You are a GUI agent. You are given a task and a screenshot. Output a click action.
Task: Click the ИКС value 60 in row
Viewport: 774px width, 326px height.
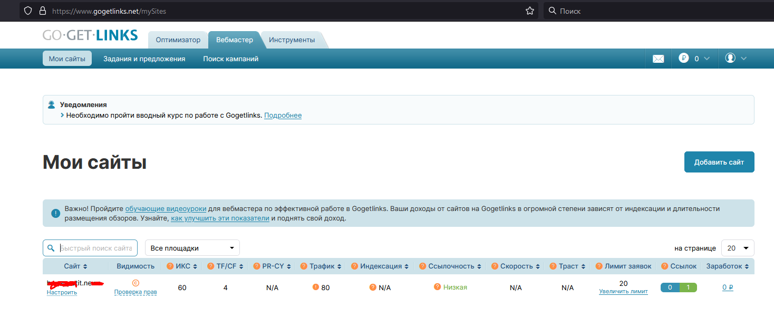pyautogui.click(x=182, y=288)
